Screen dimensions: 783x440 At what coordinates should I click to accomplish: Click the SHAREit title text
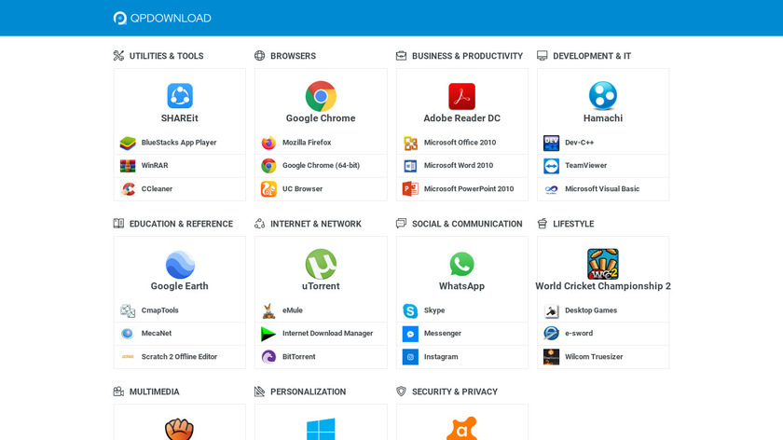point(180,118)
